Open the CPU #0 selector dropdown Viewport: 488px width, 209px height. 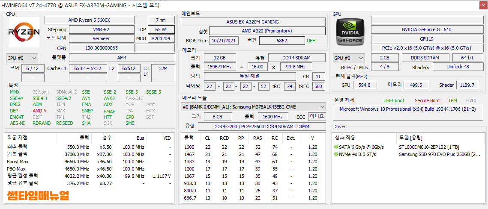click(22, 58)
